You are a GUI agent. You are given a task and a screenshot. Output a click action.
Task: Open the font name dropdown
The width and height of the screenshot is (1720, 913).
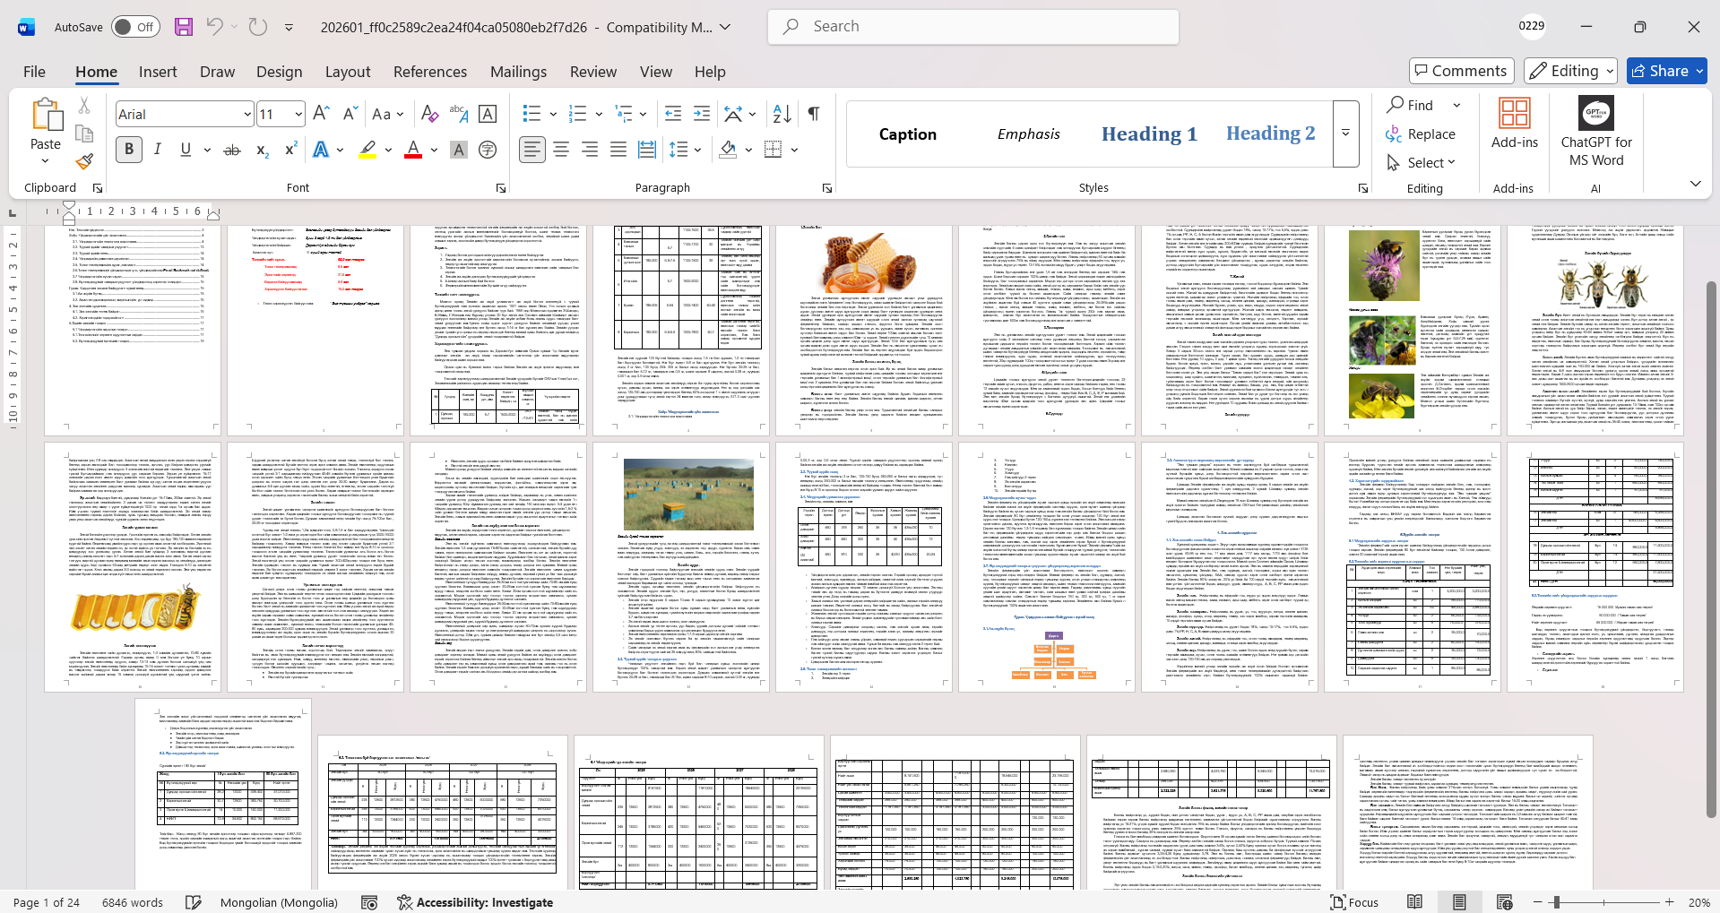(x=247, y=115)
